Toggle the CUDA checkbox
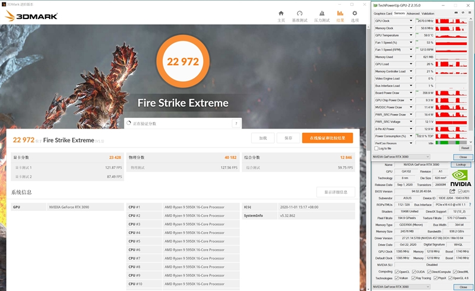Screen dimensions: 475x291 pos(414,271)
